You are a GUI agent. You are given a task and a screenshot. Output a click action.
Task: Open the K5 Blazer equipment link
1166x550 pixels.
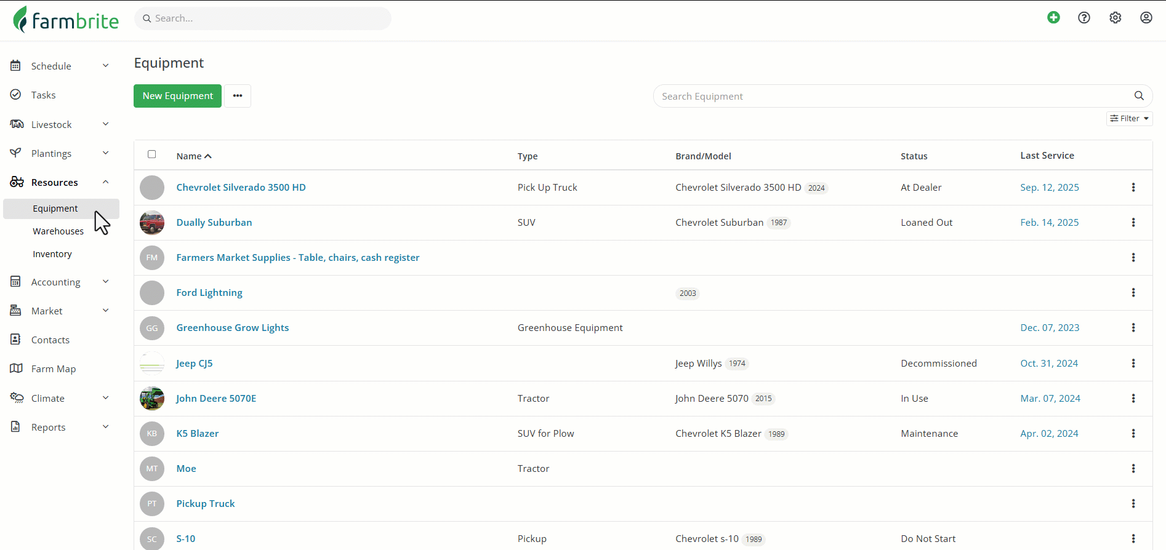tap(198, 434)
